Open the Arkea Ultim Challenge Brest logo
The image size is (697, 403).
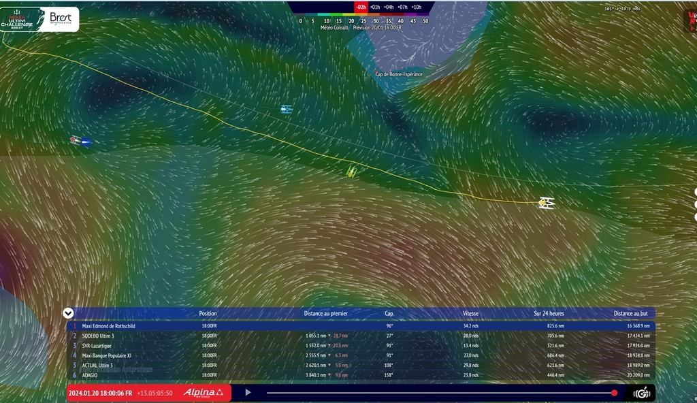click(21, 19)
